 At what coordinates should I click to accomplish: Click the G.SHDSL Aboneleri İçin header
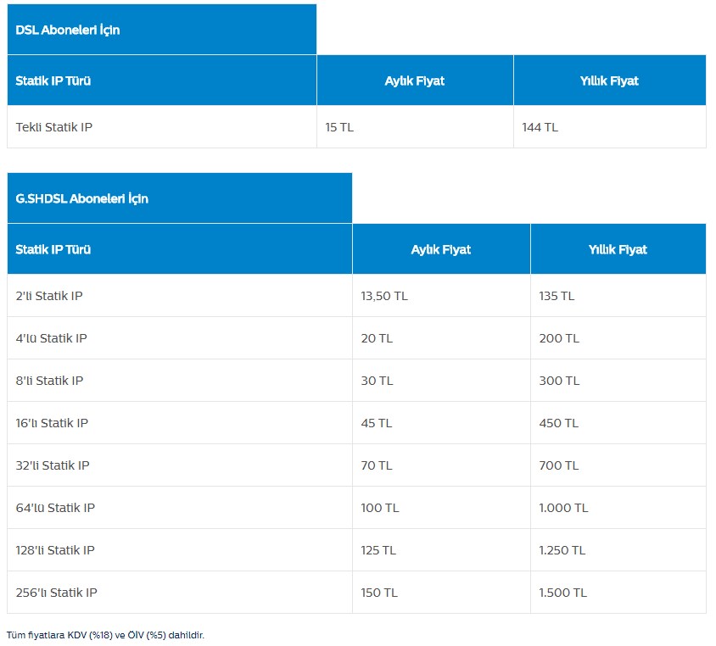coord(82,198)
